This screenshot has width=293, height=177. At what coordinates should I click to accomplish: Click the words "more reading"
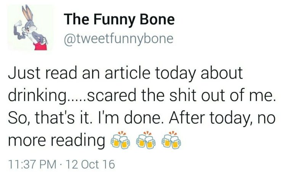point(56,140)
